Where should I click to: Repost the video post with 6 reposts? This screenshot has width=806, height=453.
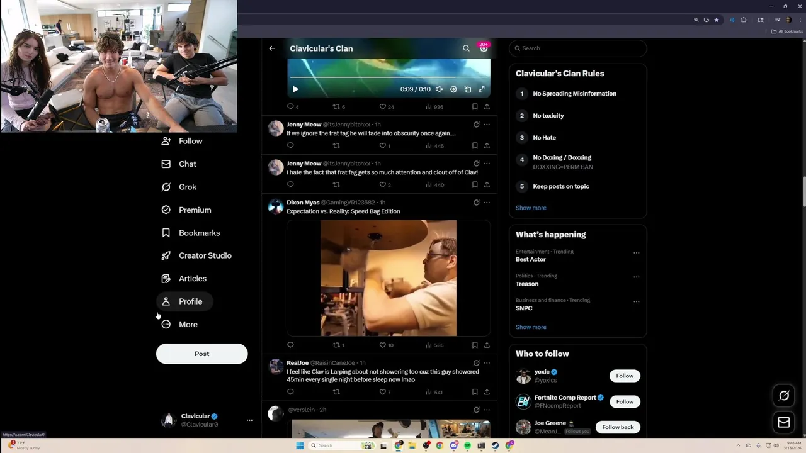(x=339, y=107)
